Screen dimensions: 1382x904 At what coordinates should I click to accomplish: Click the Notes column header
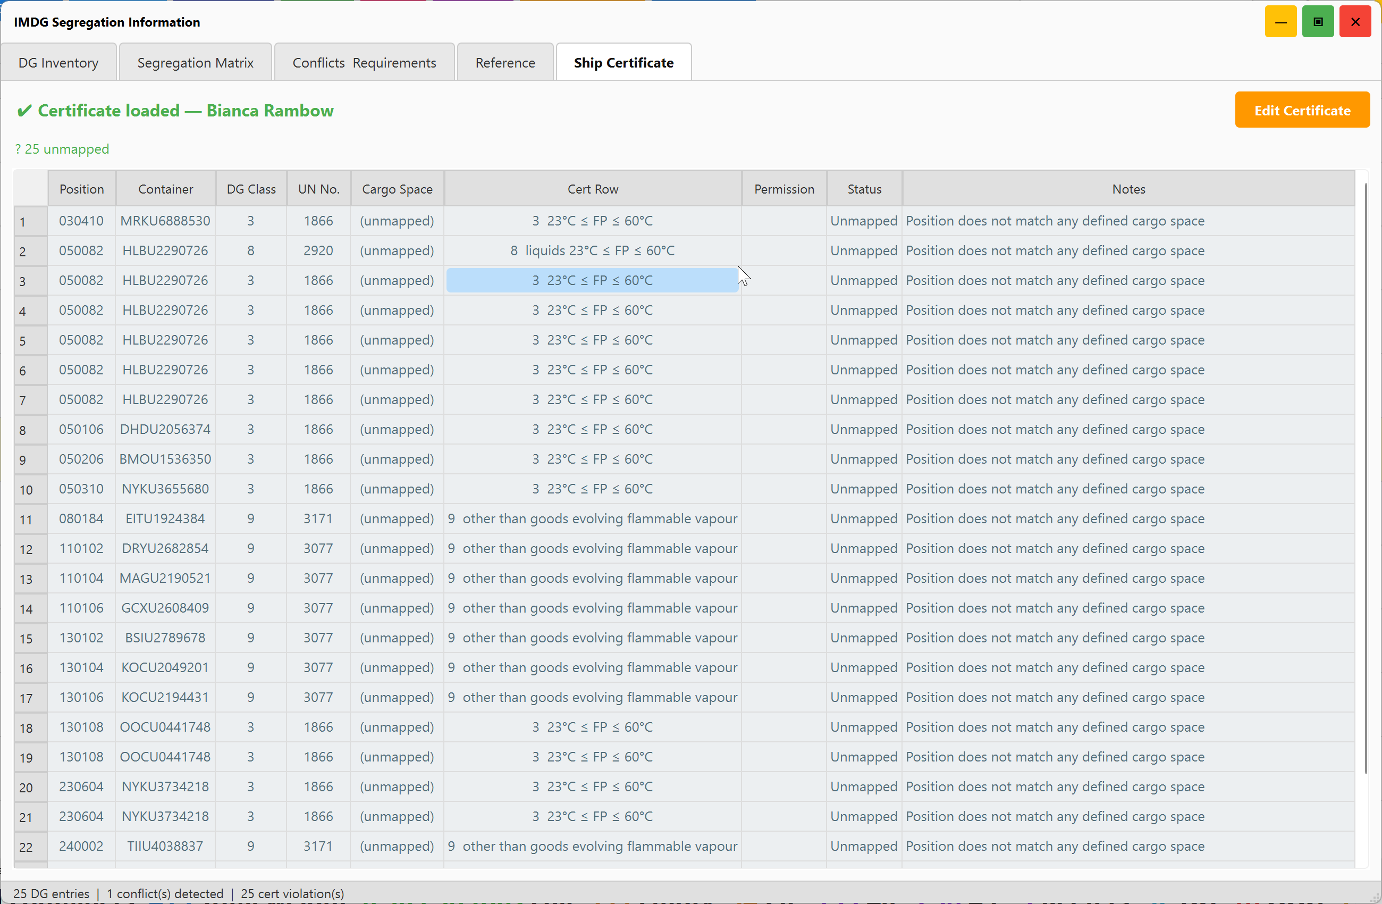[x=1128, y=189]
